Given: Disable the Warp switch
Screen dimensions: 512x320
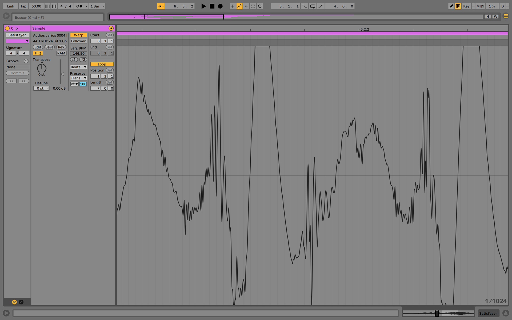Looking at the screenshot, I should pos(78,35).
